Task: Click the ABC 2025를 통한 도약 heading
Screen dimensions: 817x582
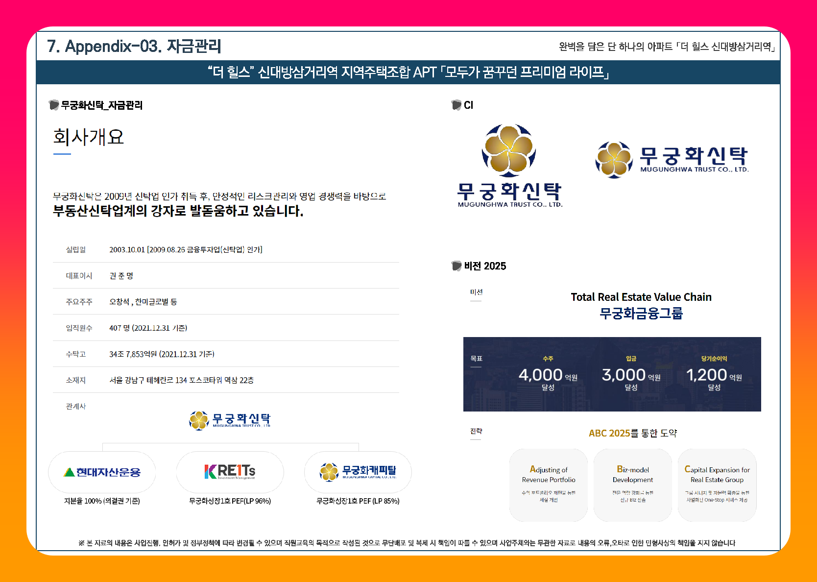Action: coord(633,433)
